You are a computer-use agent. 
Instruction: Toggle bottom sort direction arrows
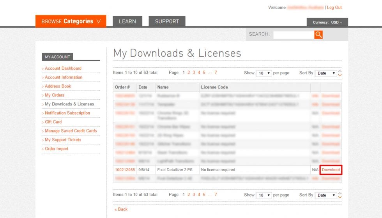340,195
